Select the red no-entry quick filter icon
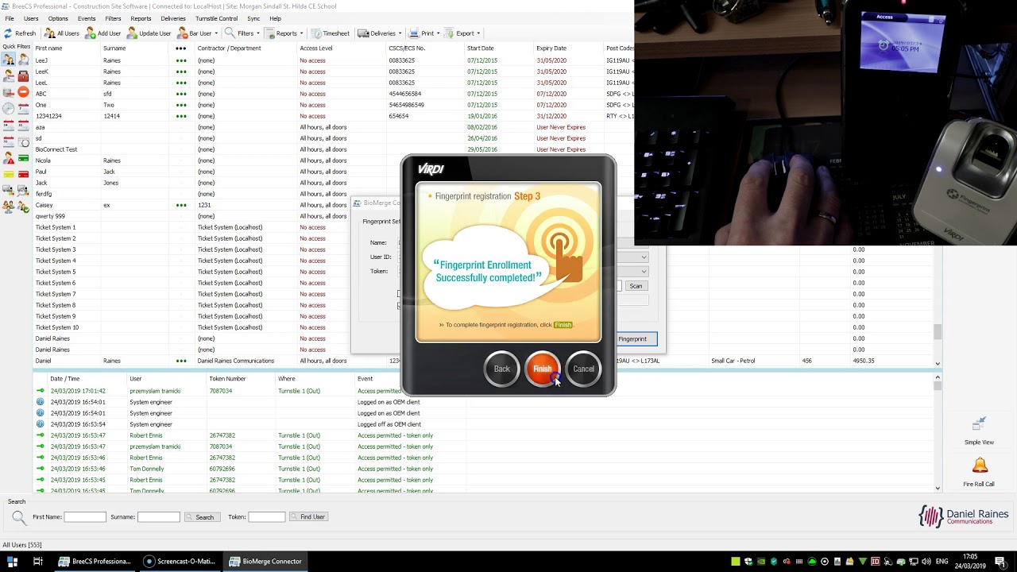Viewport: 1017px width, 572px height. (23, 92)
